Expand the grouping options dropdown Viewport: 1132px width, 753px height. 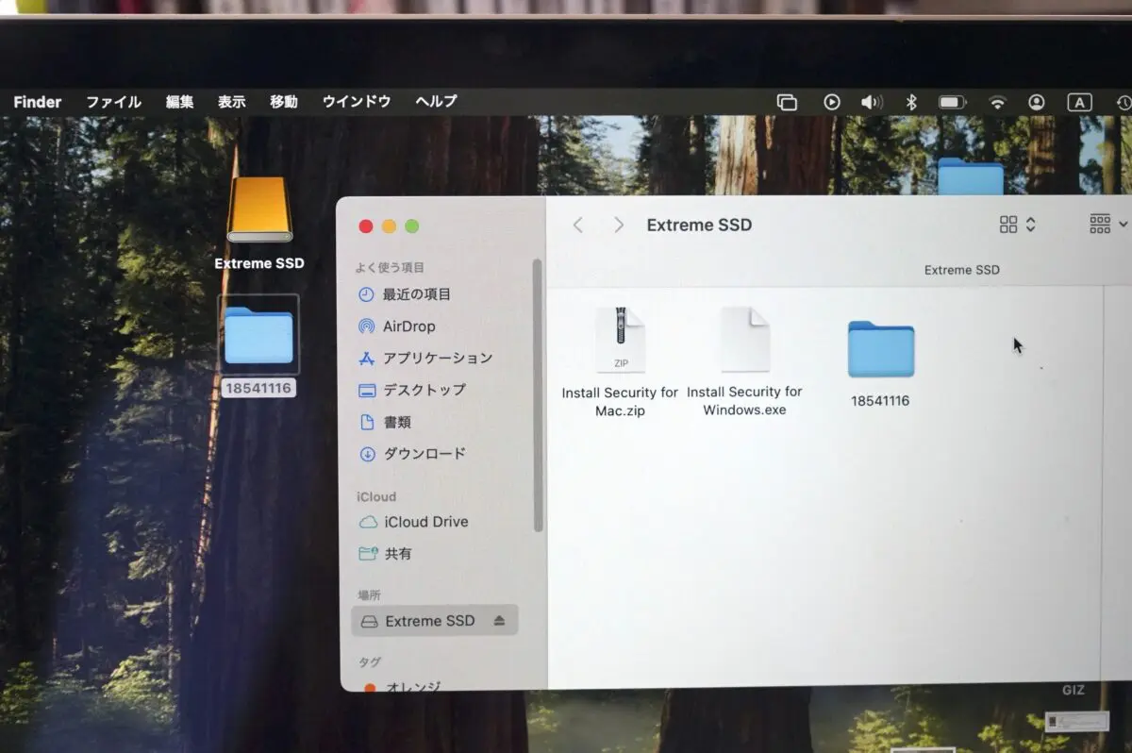[1108, 225]
